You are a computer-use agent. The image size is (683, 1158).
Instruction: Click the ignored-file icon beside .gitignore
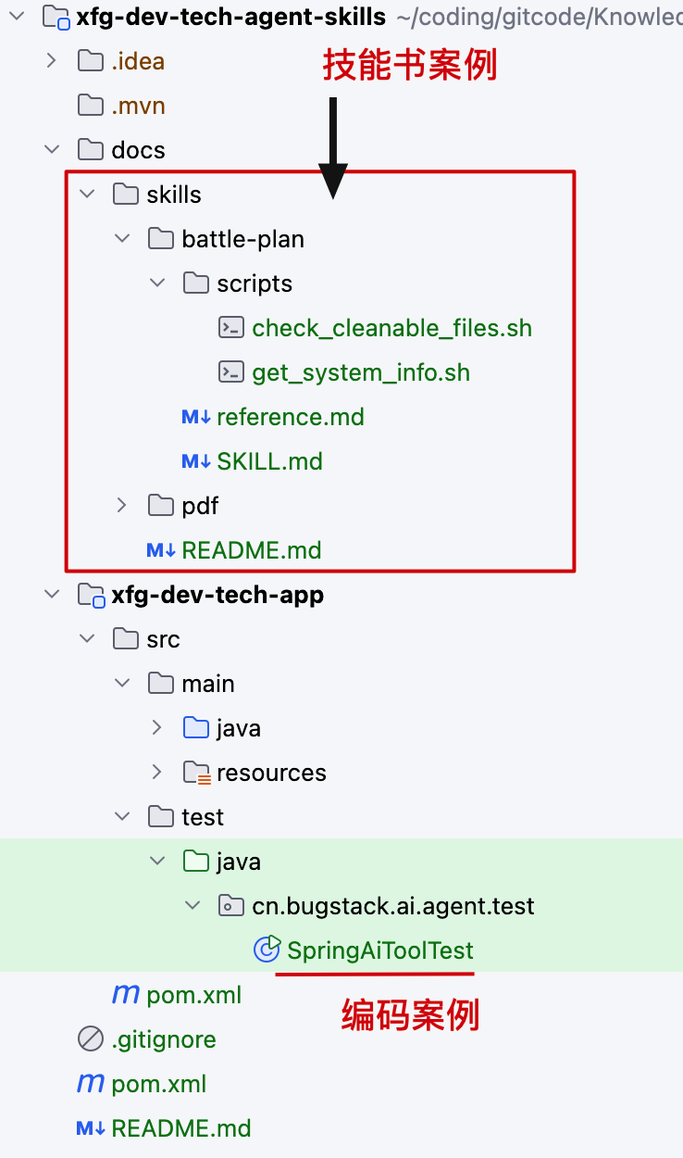pos(90,1038)
